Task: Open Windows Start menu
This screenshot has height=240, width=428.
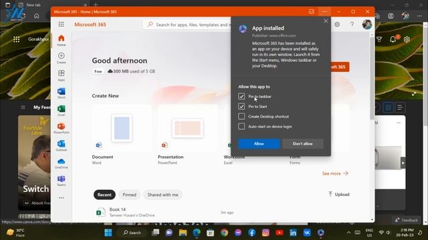Action: (x=108, y=233)
